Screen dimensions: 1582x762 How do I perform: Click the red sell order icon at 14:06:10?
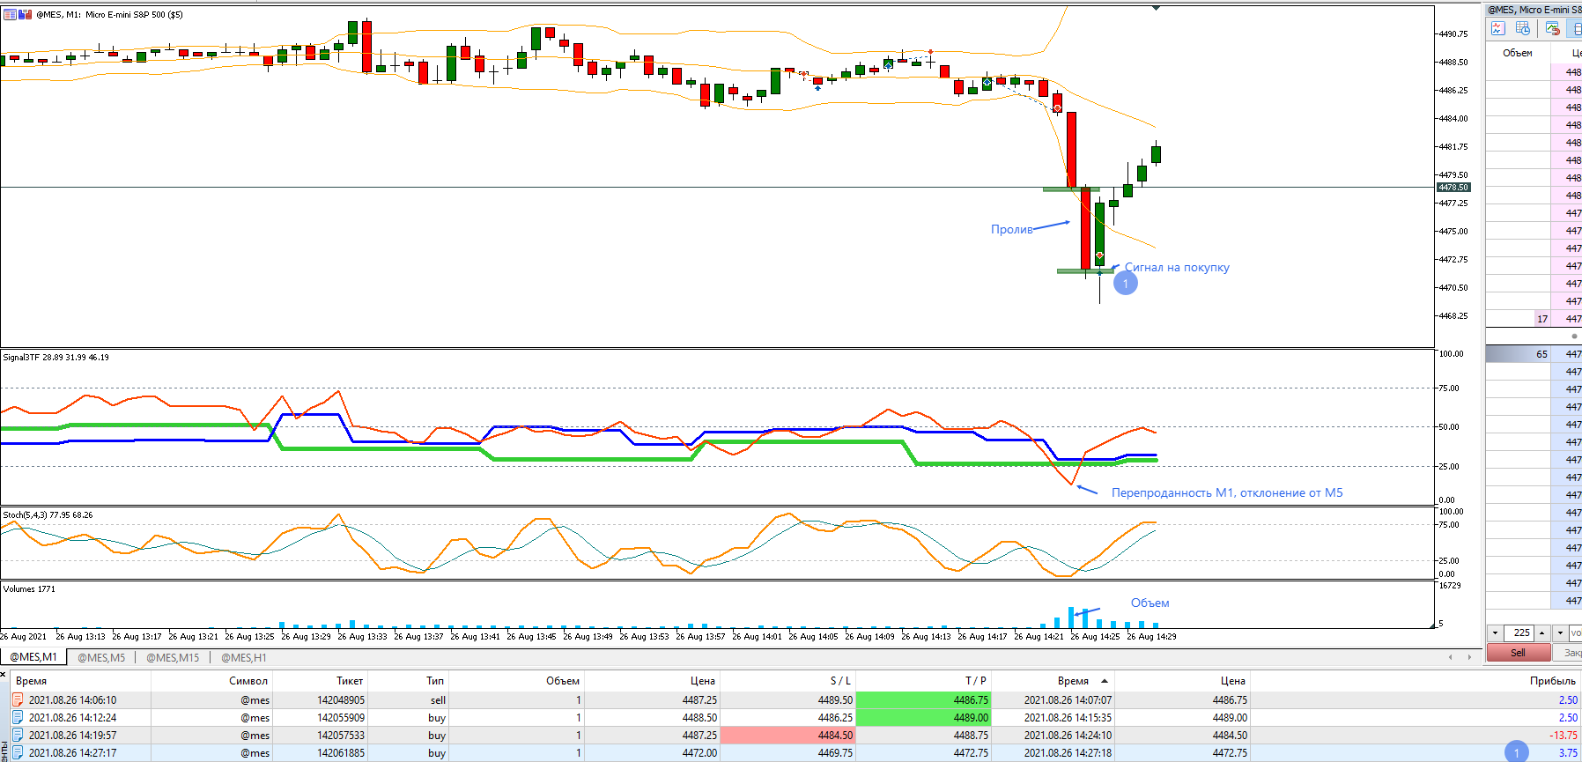tap(17, 699)
